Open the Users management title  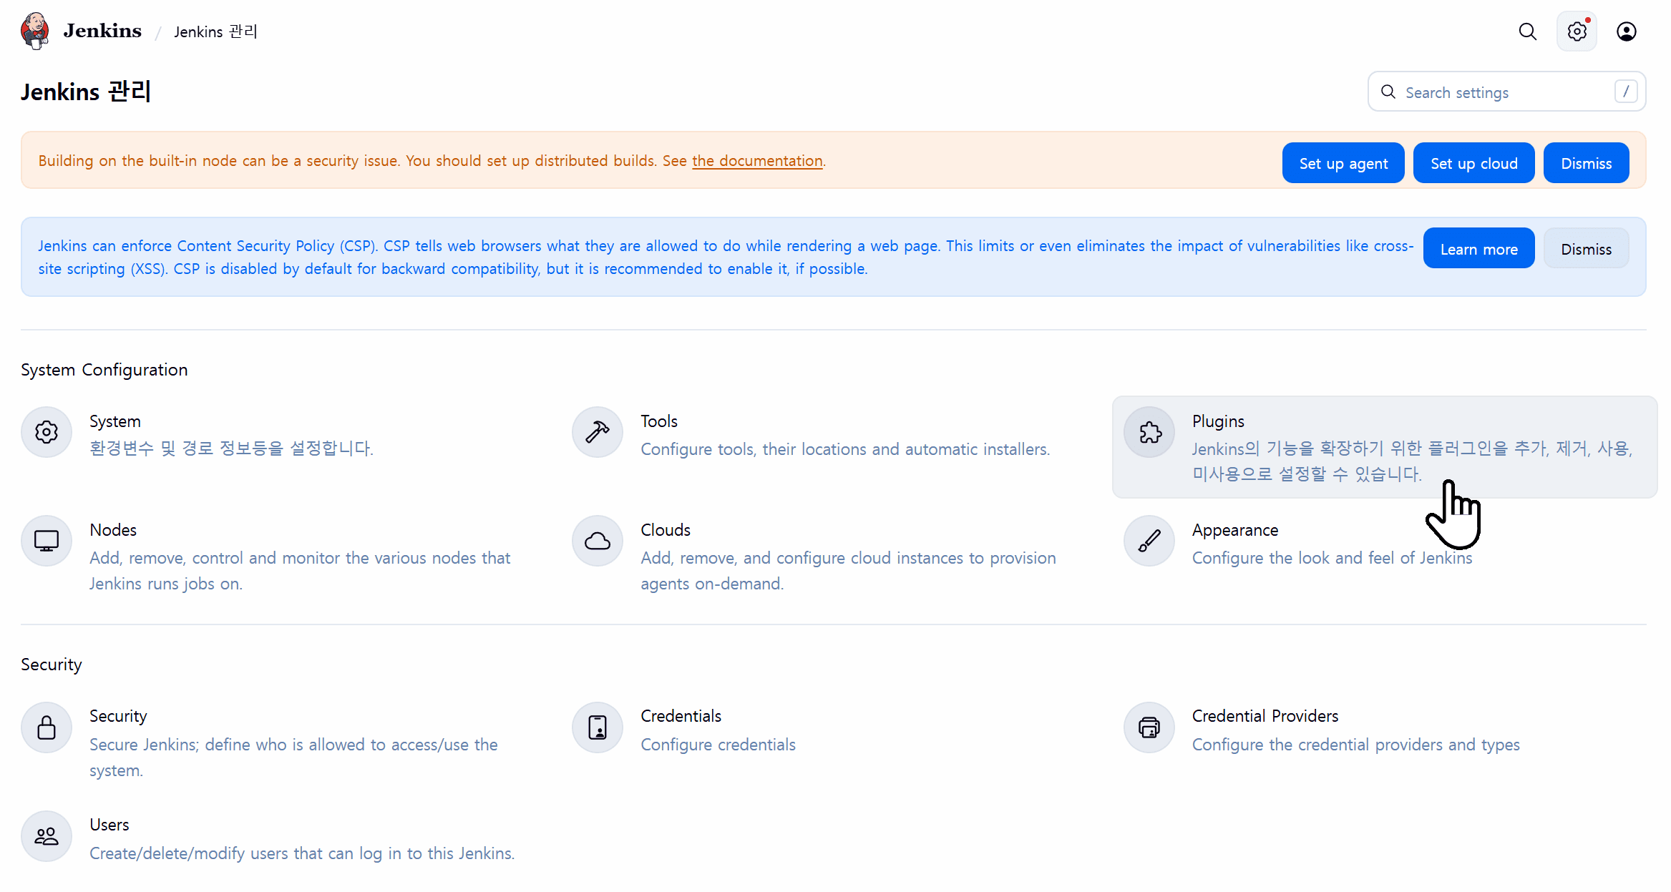(x=109, y=825)
